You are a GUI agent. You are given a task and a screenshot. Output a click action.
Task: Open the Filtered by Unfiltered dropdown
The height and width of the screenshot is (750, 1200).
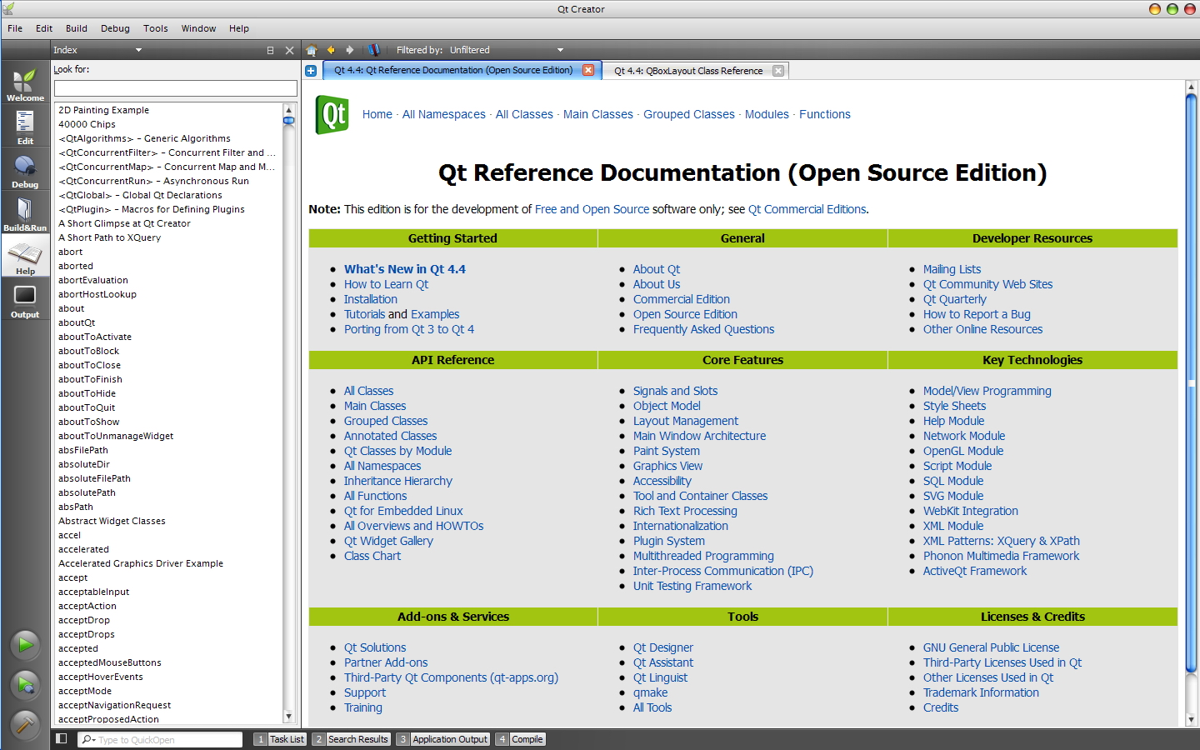507,50
